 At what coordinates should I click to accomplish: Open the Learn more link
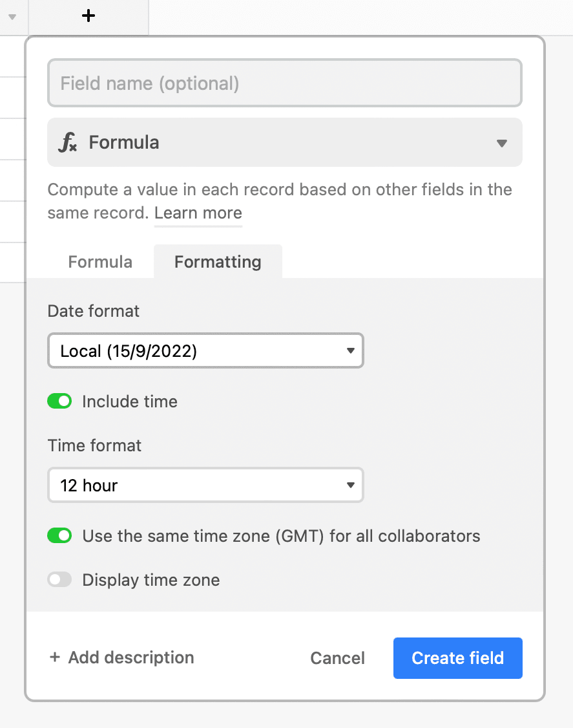(198, 213)
